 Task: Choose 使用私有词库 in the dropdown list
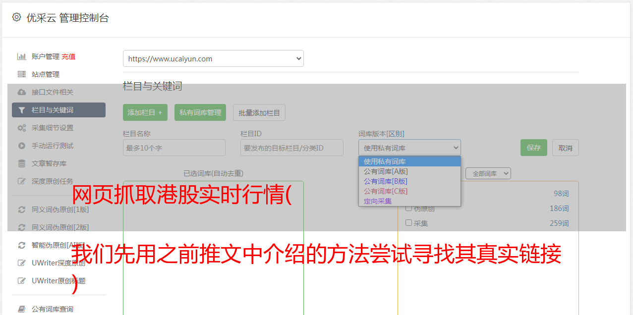click(x=409, y=161)
